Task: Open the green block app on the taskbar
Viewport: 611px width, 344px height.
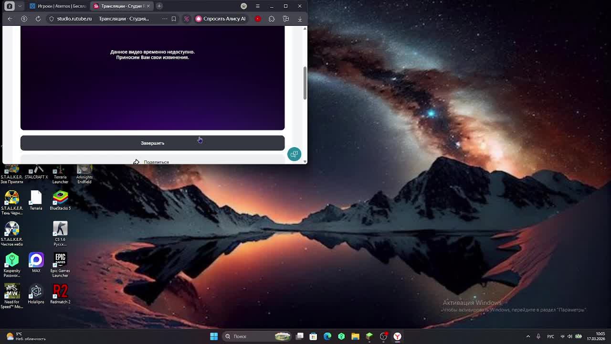Action: coord(369,336)
